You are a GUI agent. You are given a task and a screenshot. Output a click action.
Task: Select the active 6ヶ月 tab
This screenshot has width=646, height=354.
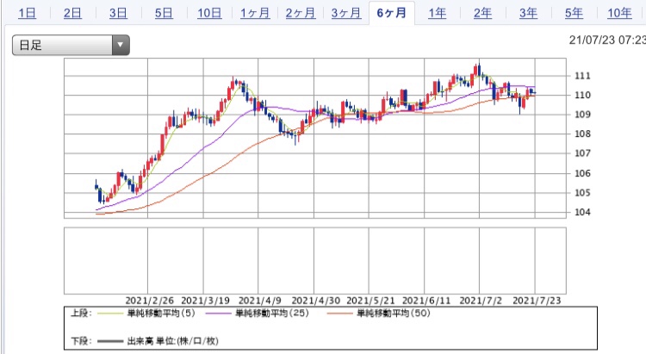[x=391, y=13]
